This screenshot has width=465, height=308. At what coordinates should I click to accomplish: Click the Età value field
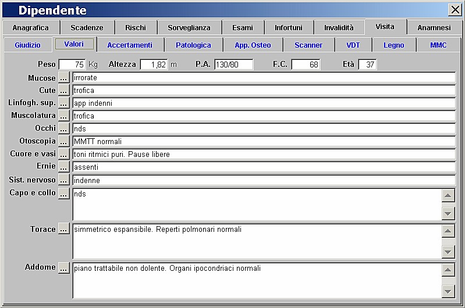coord(367,65)
